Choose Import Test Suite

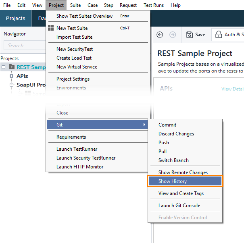(98, 37)
